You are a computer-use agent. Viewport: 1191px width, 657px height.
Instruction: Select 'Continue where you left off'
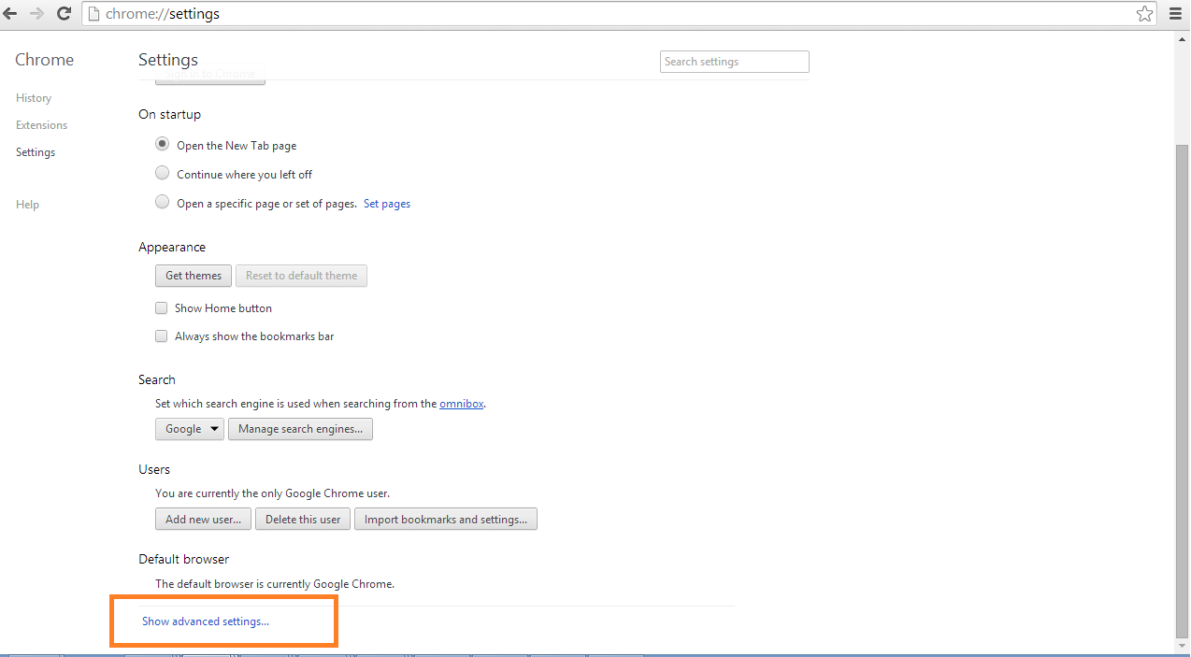click(x=163, y=174)
